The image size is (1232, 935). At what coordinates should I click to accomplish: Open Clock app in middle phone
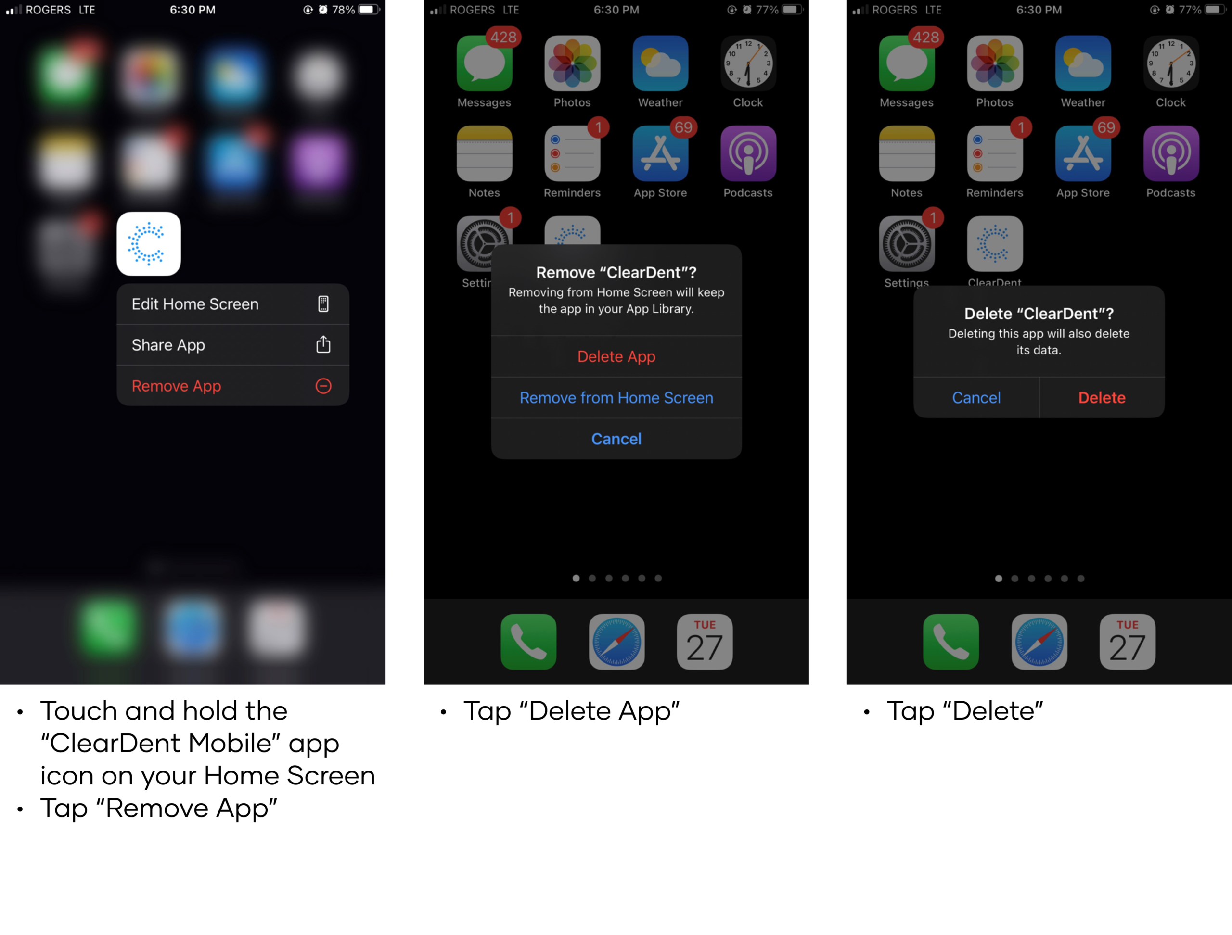pos(748,63)
